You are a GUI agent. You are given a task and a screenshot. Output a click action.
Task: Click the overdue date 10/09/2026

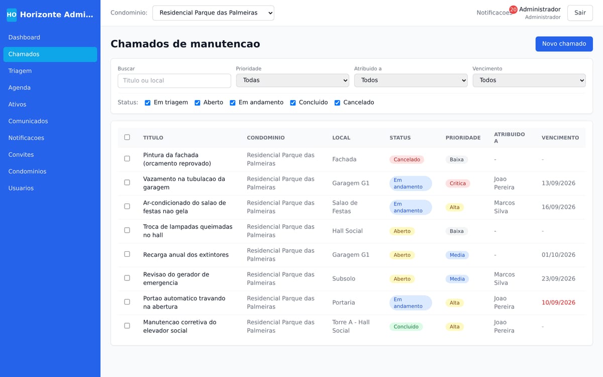[558, 303]
